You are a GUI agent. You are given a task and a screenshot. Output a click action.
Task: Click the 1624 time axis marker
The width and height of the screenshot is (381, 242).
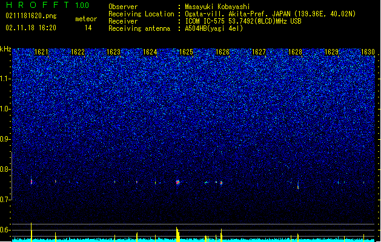[x=150, y=52]
